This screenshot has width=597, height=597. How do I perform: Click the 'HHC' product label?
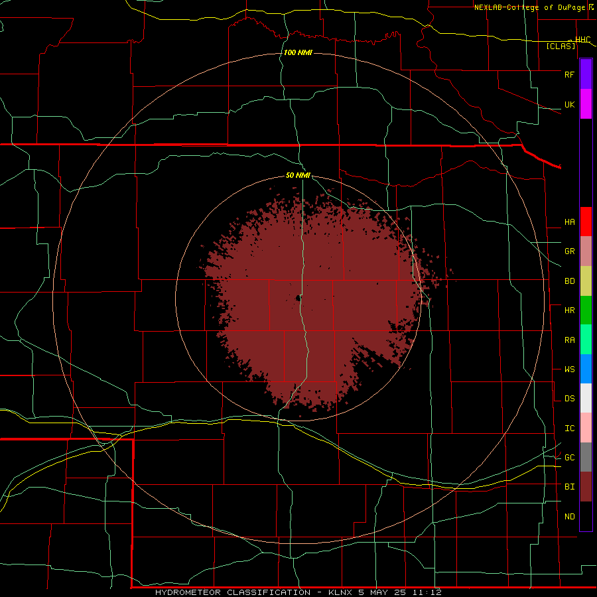point(582,39)
